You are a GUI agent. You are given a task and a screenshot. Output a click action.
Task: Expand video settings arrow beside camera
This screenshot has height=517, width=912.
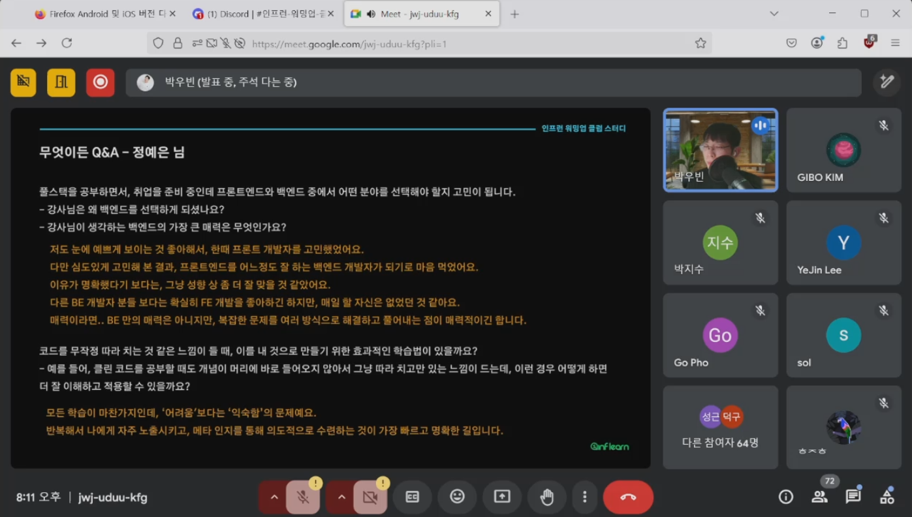pyautogui.click(x=341, y=497)
